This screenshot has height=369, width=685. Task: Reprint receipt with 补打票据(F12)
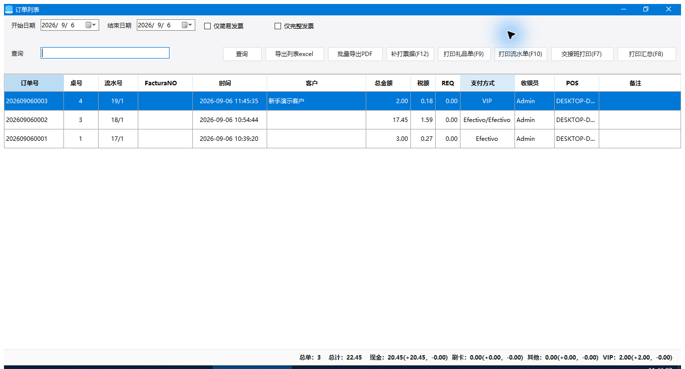click(410, 54)
